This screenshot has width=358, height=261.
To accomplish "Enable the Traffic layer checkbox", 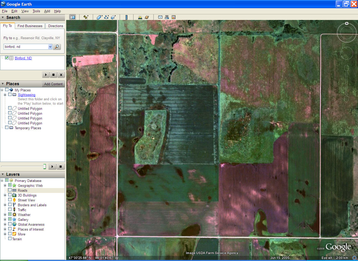I will click(x=10, y=210).
